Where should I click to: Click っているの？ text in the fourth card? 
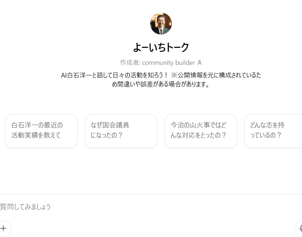(x=266, y=136)
